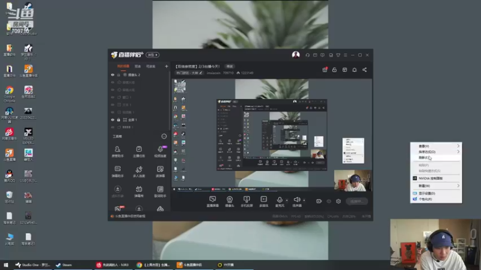Screen dimensions: 481x270
Task: Collapse the 工具箱 toolbox section
Action: pyautogui.click(x=164, y=136)
